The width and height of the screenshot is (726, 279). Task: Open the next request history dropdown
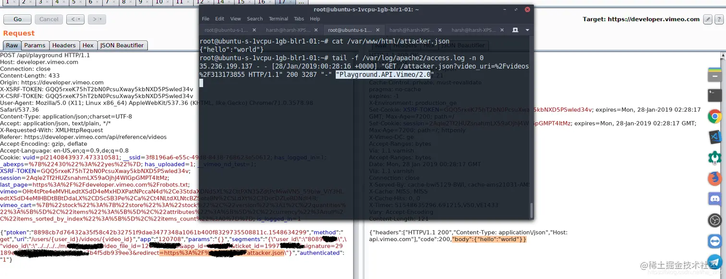[97, 19]
